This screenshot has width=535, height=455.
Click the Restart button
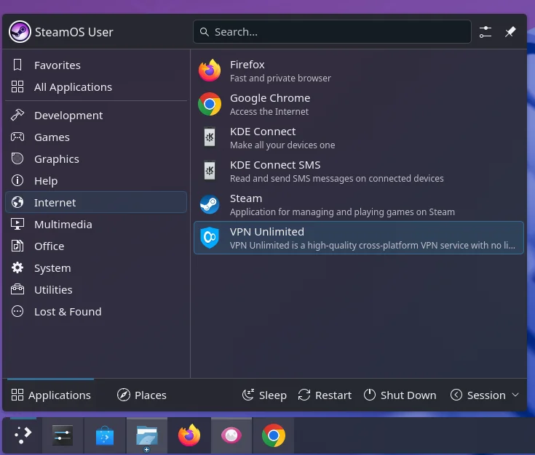point(325,395)
